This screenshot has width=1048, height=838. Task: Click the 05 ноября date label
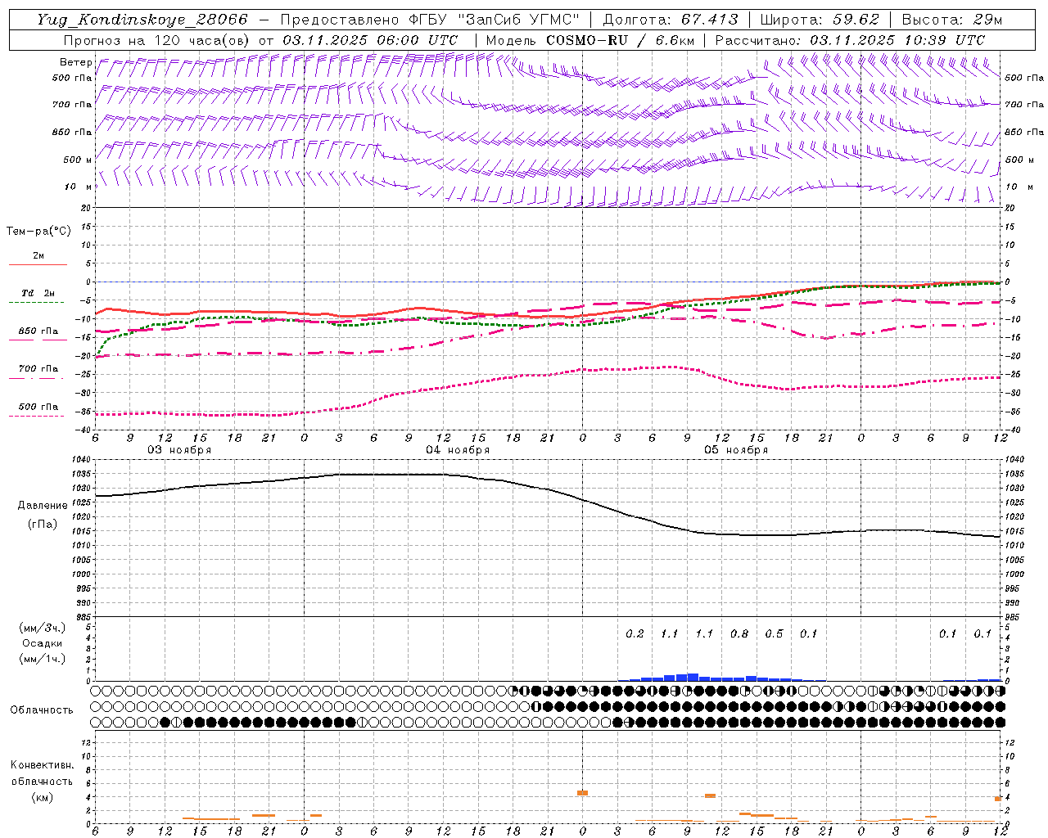(x=736, y=450)
